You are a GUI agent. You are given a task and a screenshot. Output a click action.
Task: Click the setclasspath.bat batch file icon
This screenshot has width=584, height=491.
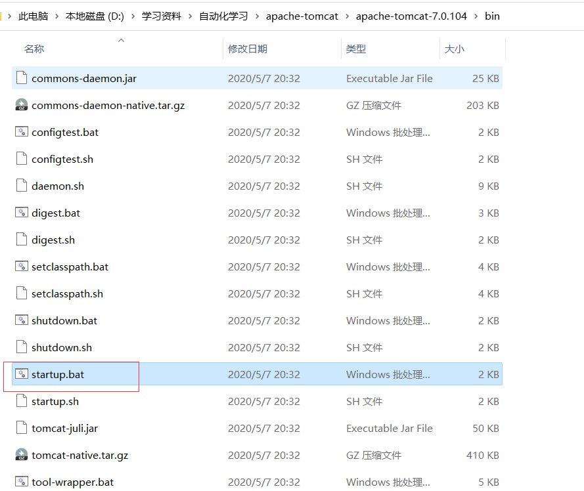[22, 267]
